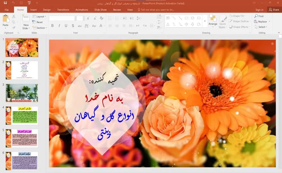282x173 pixels.
Task: Click Tell me what you want to do
Action: coord(156,10)
